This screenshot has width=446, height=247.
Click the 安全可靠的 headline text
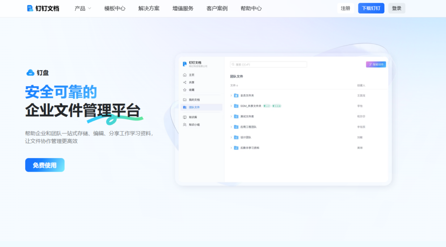(x=61, y=92)
